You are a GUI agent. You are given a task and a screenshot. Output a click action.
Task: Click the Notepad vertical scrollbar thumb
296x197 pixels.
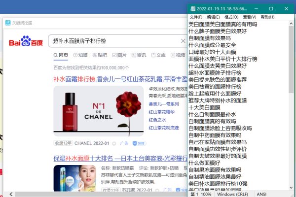click(291, 60)
